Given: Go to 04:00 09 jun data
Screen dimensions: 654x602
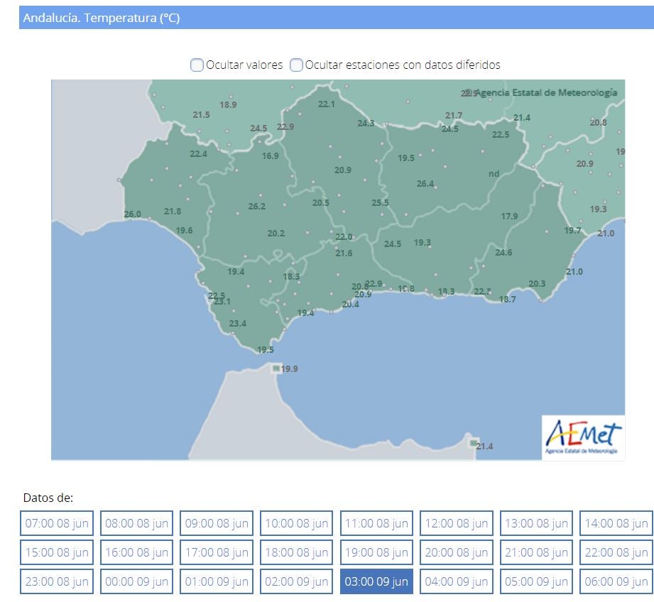Looking at the screenshot, I should [457, 581].
